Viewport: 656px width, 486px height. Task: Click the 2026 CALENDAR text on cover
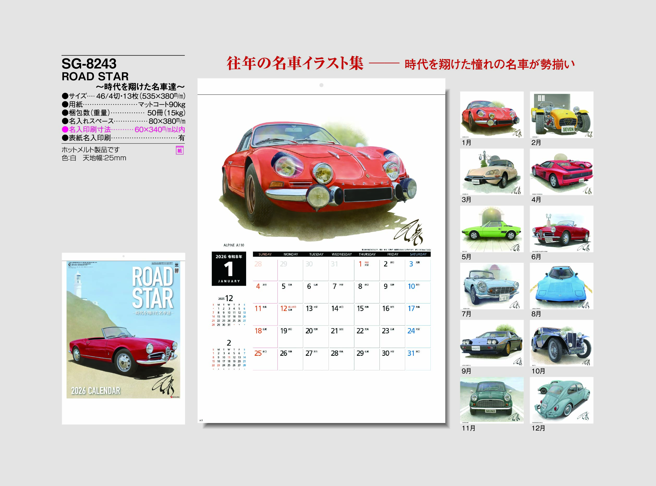(x=96, y=390)
